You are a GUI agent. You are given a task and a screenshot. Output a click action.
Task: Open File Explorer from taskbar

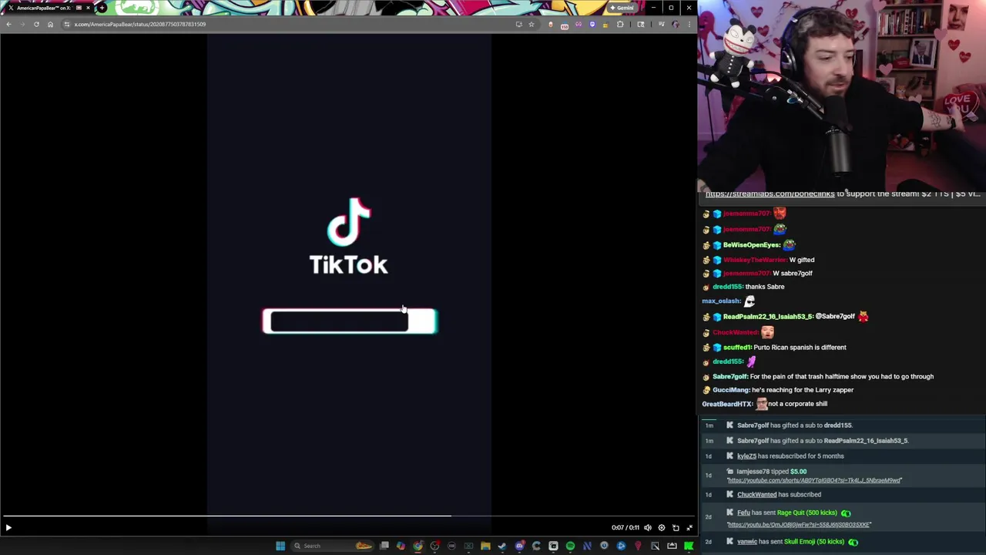tap(485, 546)
